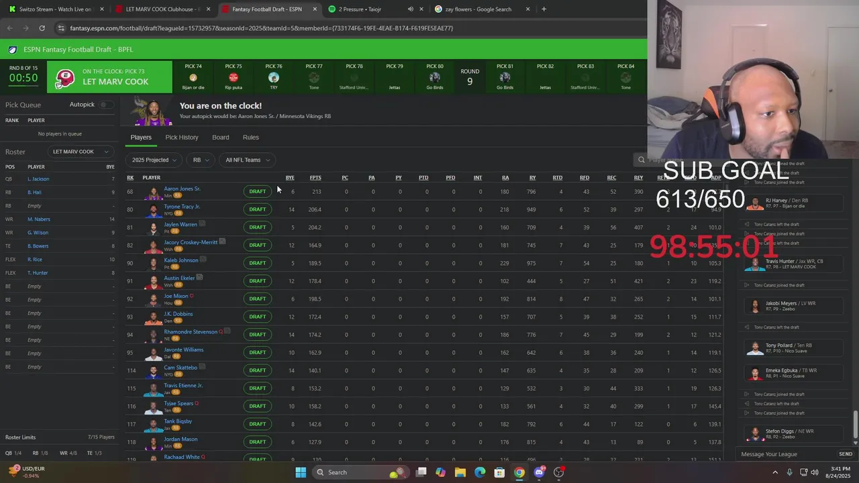Click ESPN Fantasy logo in green header
Image resolution: width=859 pixels, height=483 pixels.
(x=13, y=50)
